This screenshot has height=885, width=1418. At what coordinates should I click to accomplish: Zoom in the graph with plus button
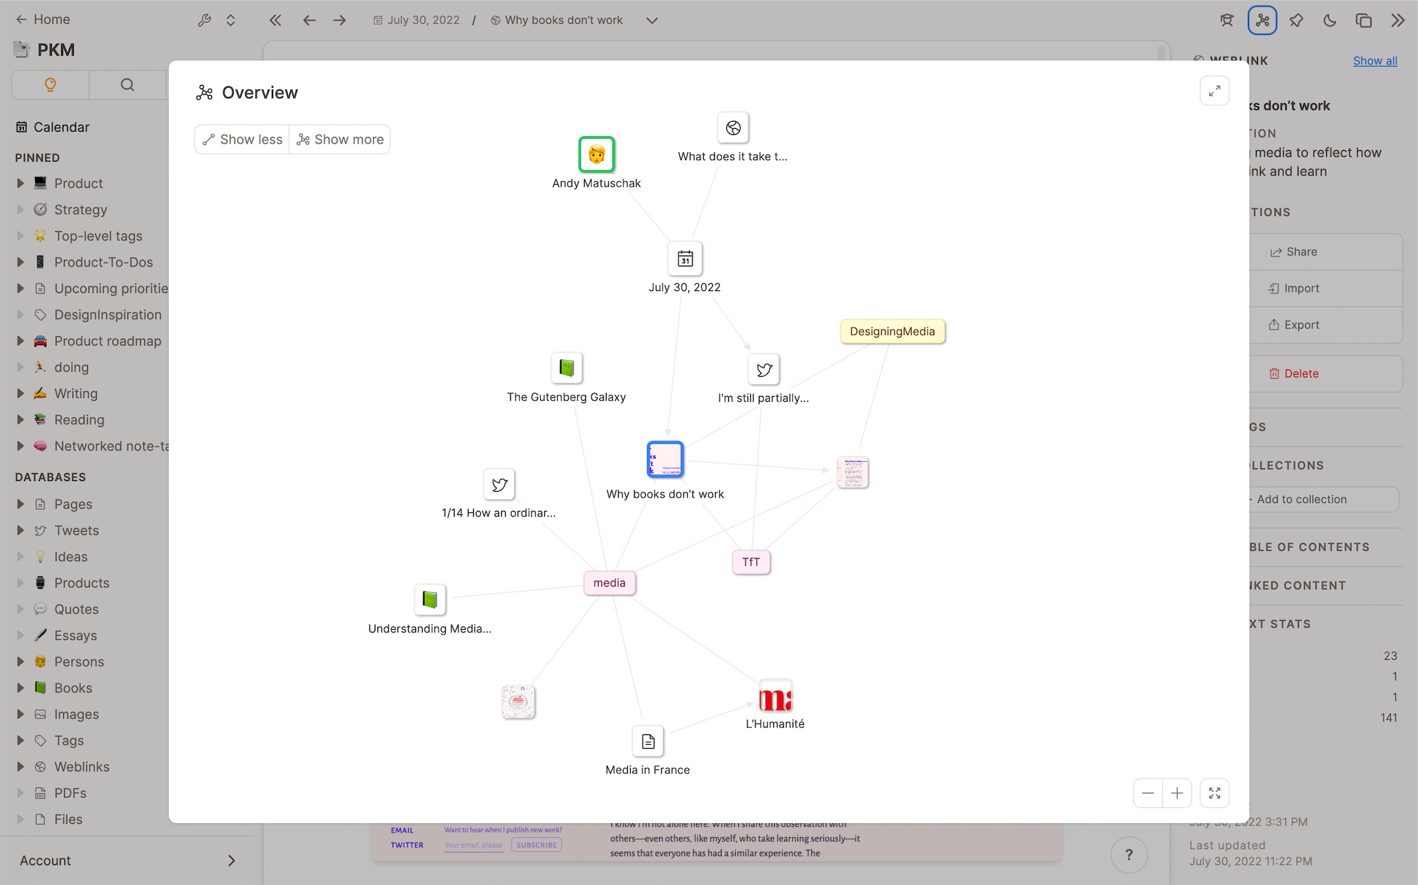(x=1177, y=793)
